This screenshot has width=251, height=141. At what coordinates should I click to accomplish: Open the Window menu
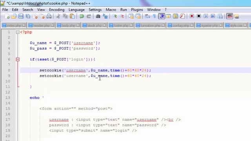coord(154,10)
